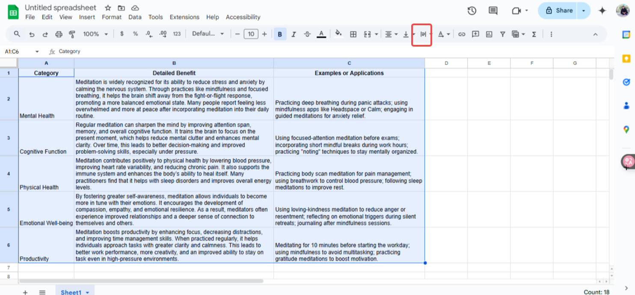Viewport: 635px width, 295px height.
Task: Click the insert comment icon
Action: click(475, 34)
